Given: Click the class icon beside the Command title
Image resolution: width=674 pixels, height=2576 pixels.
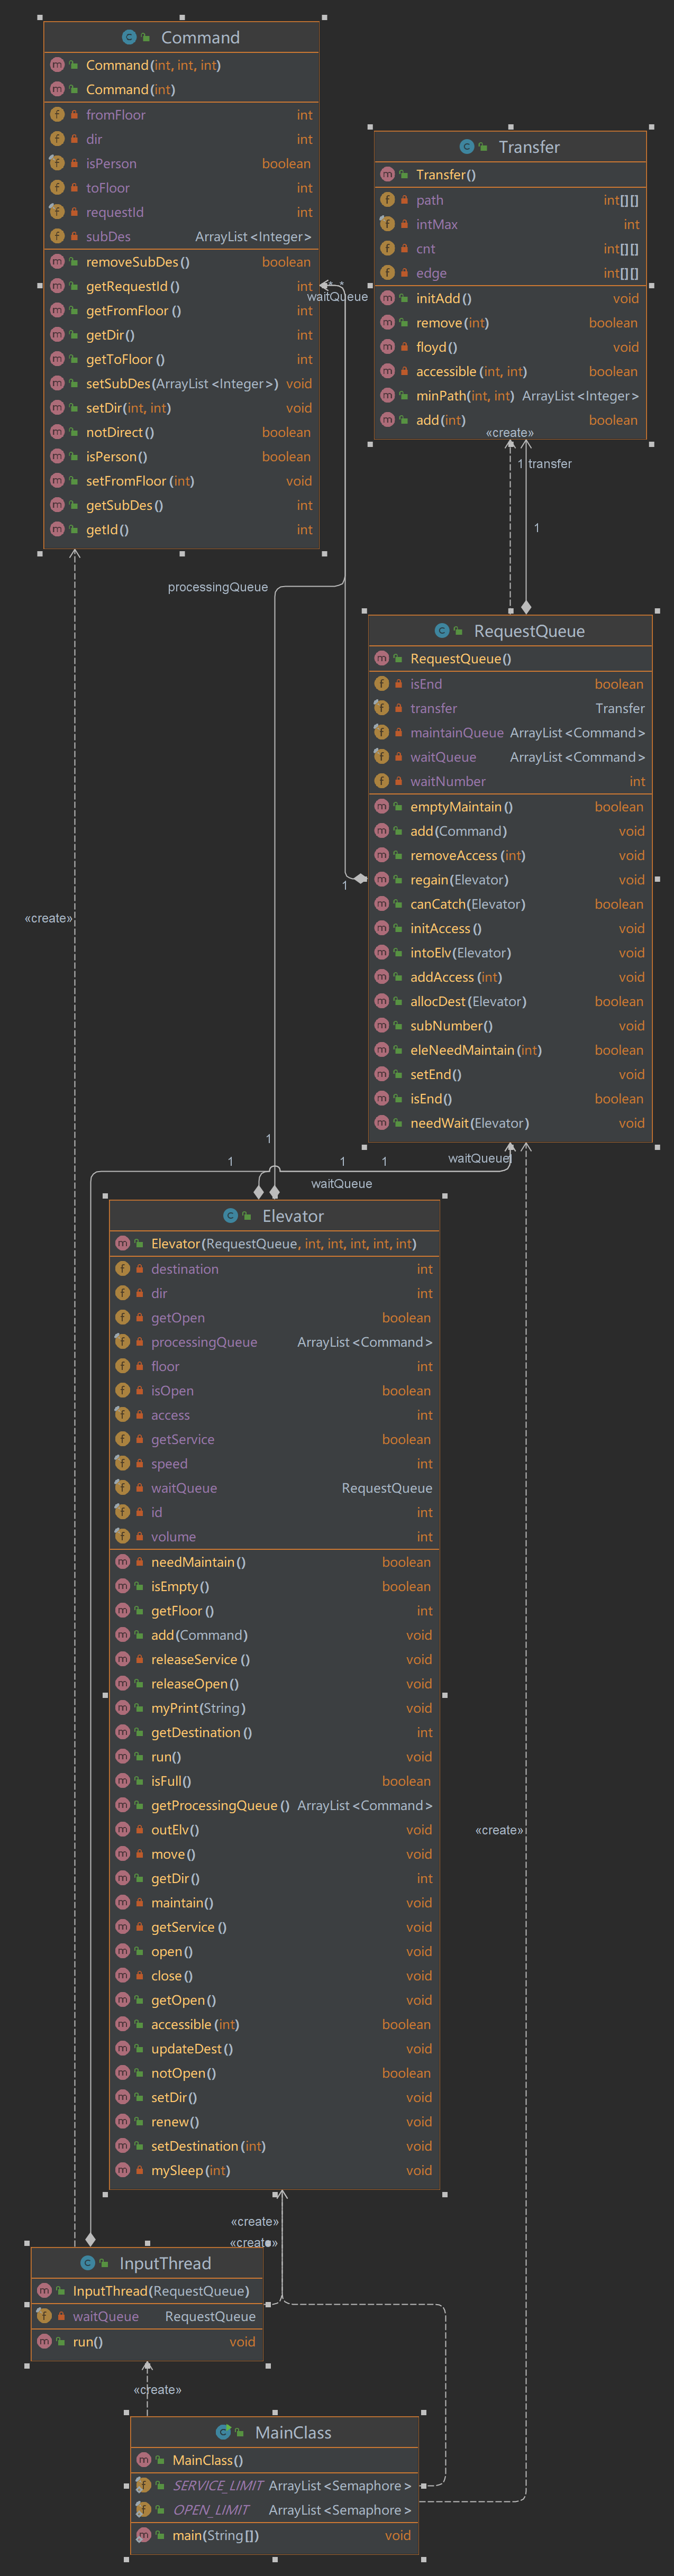Looking at the screenshot, I should (x=129, y=37).
